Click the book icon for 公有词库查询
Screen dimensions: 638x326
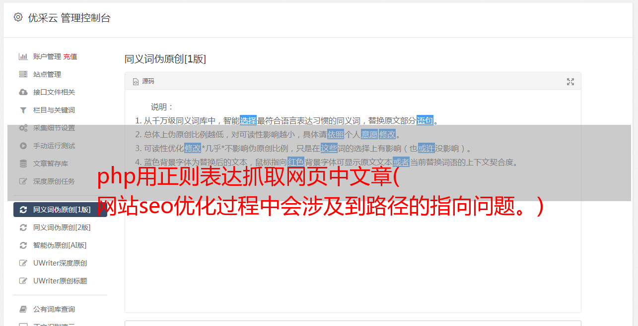pos(23,309)
